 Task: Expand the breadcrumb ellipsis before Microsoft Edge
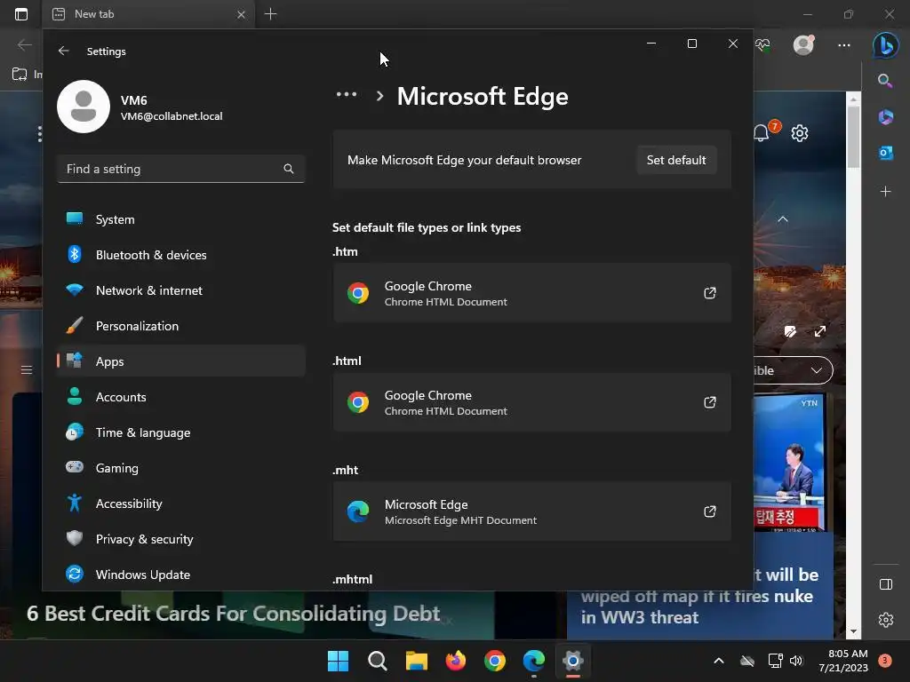coord(347,94)
